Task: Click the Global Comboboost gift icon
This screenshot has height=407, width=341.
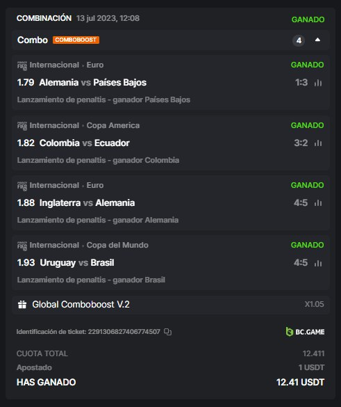Action: click(x=22, y=305)
